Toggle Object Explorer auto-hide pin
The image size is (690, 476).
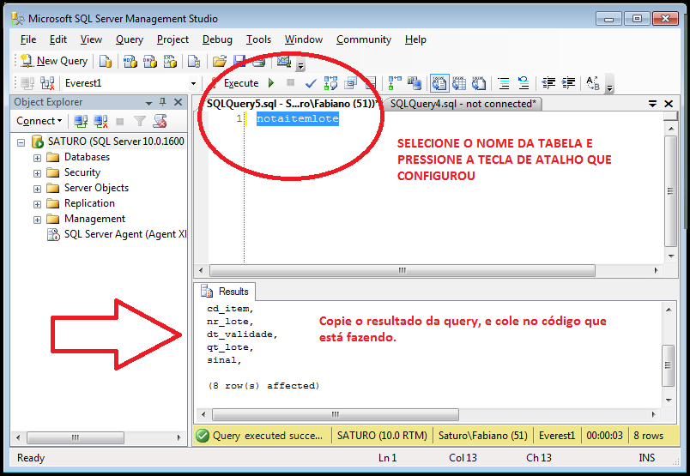163,102
